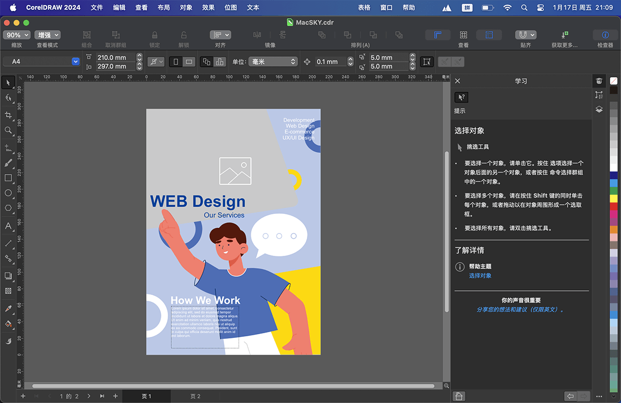Click the nudge distance 0.1 mm stepper
Viewport: 621px width, 403px height.
(x=350, y=61)
